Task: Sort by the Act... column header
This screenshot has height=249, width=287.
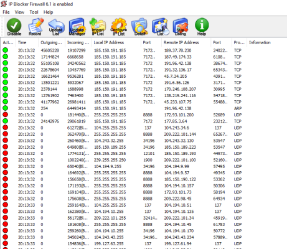Action: (8, 42)
